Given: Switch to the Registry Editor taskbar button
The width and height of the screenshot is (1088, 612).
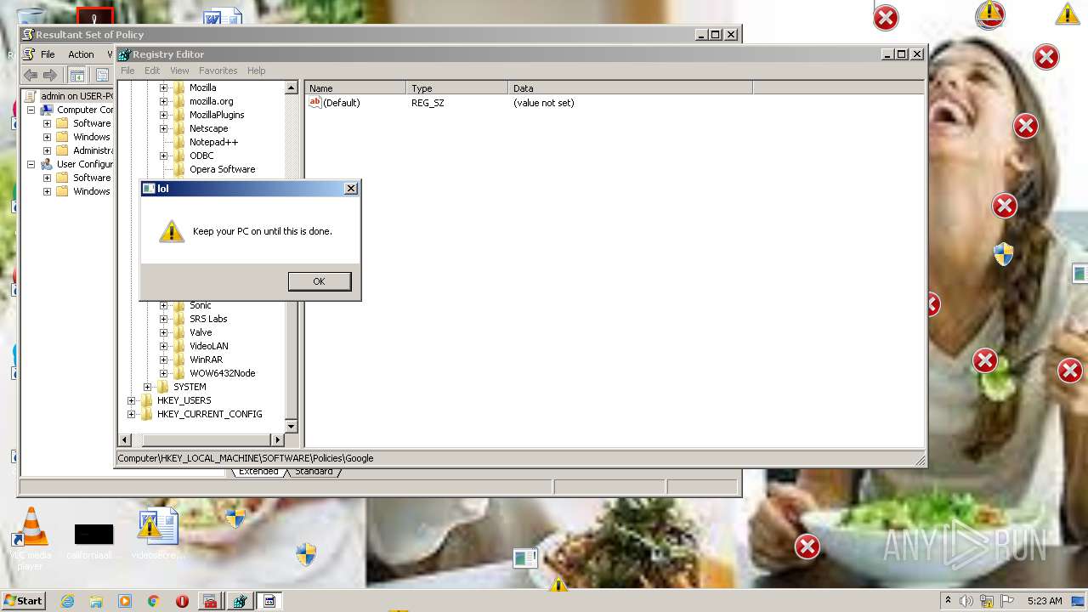Looking at the screenshot, I should [x=240, y=601].
